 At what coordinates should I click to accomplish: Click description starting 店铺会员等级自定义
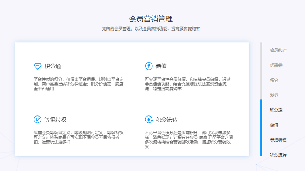point(78,138)
